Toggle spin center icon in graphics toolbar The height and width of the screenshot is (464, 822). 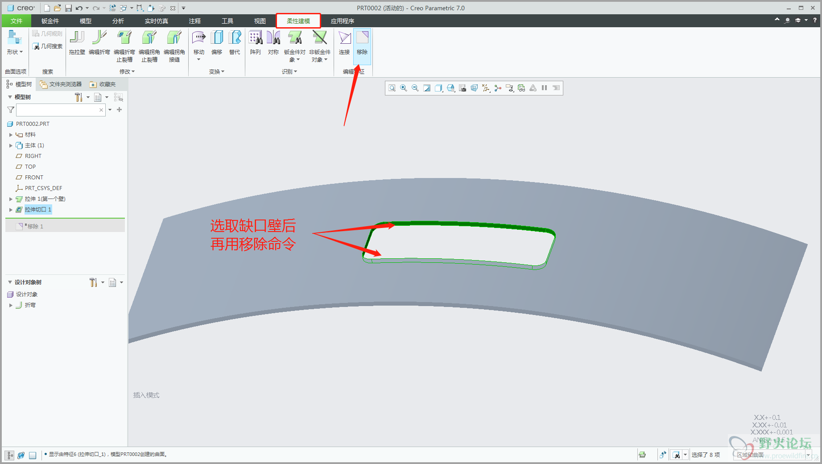pos(498,88)
